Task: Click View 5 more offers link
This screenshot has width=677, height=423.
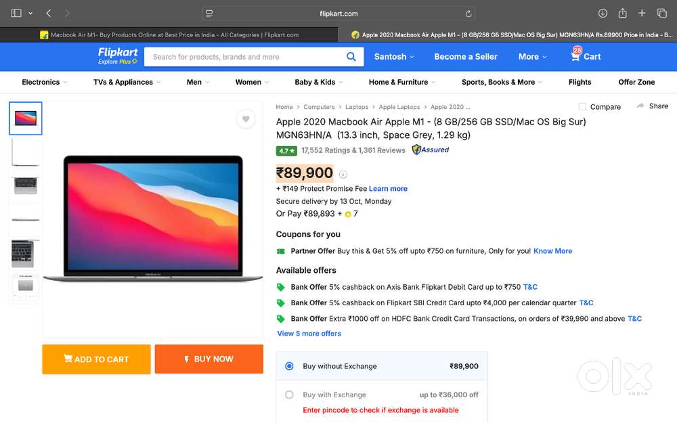Action: [x=309, y=334]
